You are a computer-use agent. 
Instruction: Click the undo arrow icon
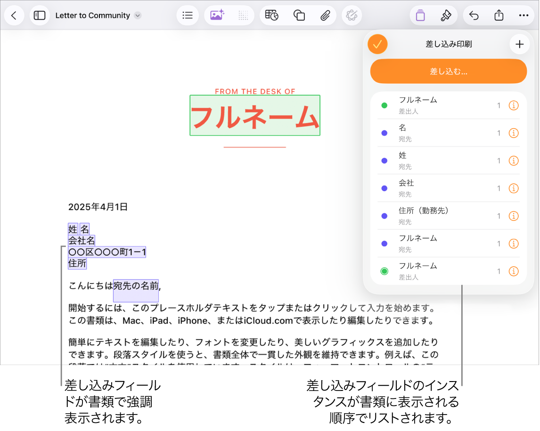click(474, 15)
